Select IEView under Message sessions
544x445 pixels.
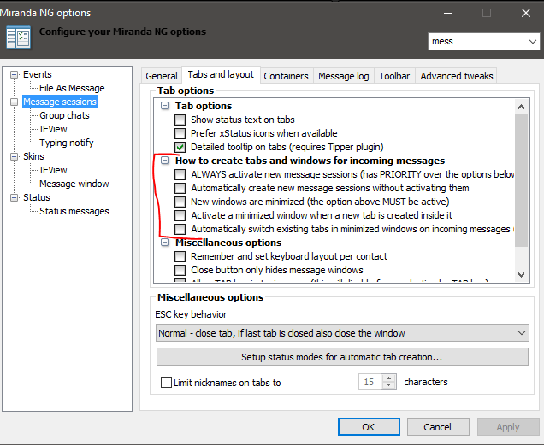[x=53, y=129]
